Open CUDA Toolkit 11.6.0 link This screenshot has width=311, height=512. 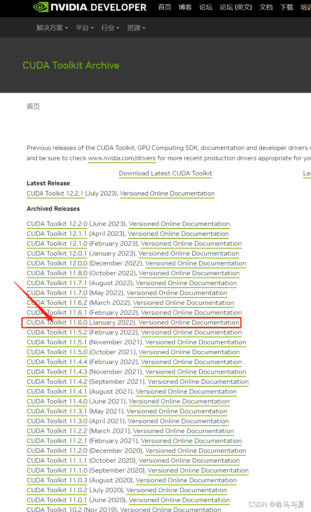coord(57,323)
